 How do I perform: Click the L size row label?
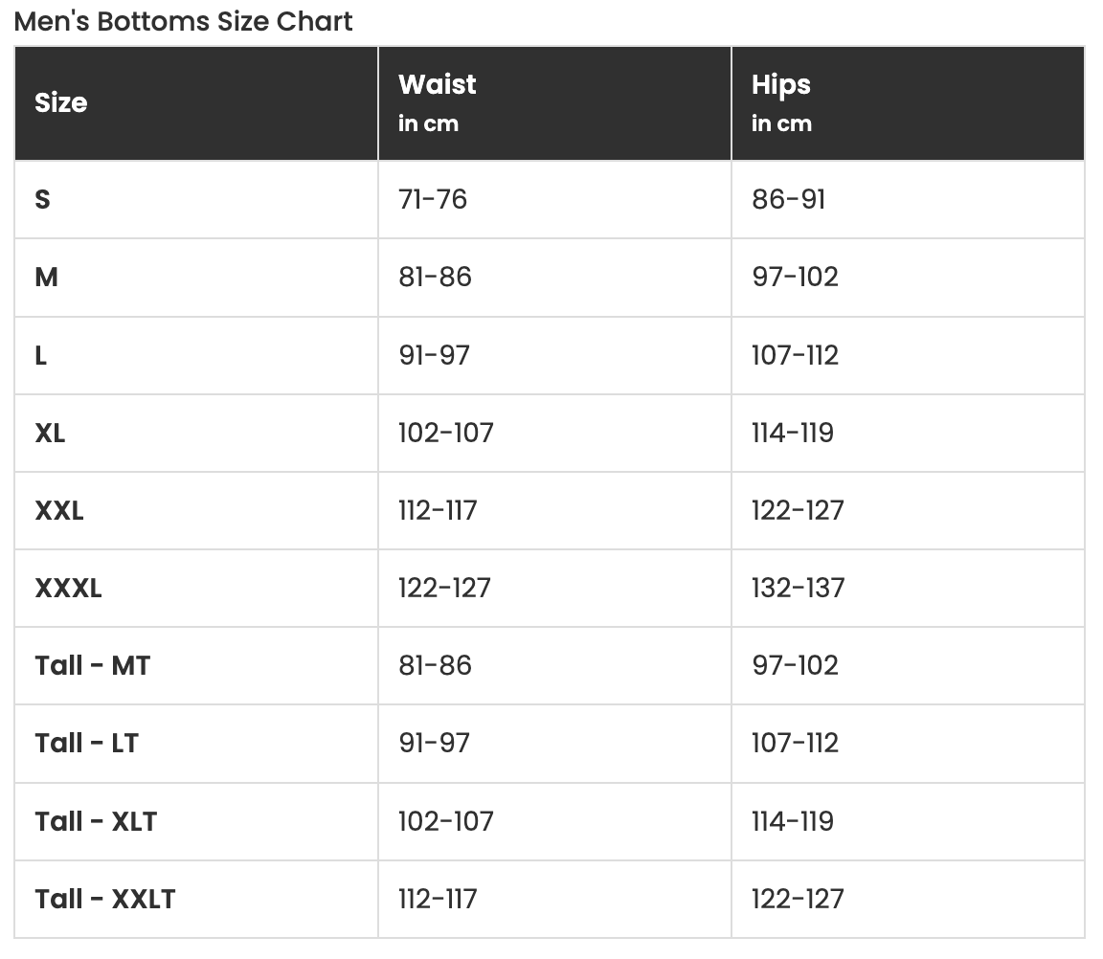[x=41, y=355]
